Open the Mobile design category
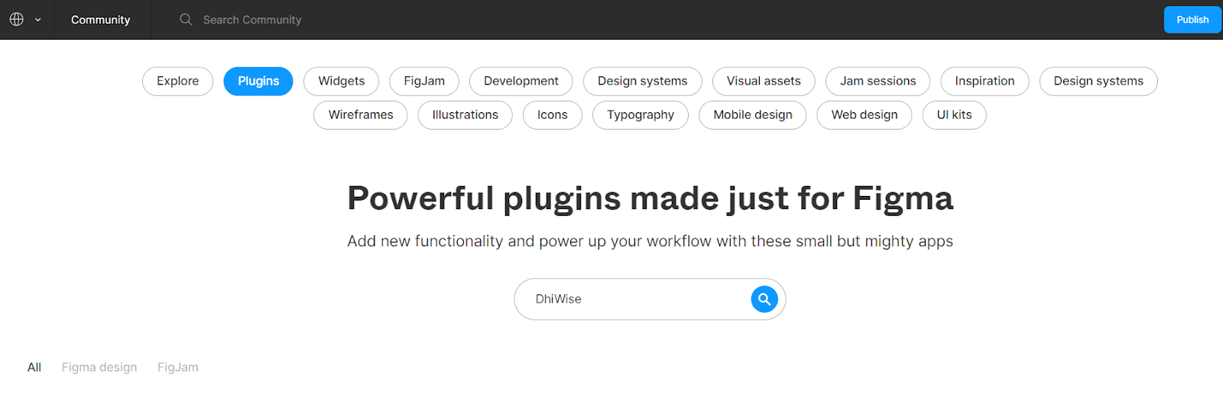This screenshot has height=395, width=1223. click(753, 115)
